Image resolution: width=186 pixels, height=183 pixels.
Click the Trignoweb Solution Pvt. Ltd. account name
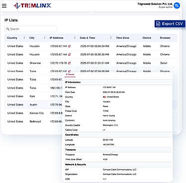click(155, 4)
